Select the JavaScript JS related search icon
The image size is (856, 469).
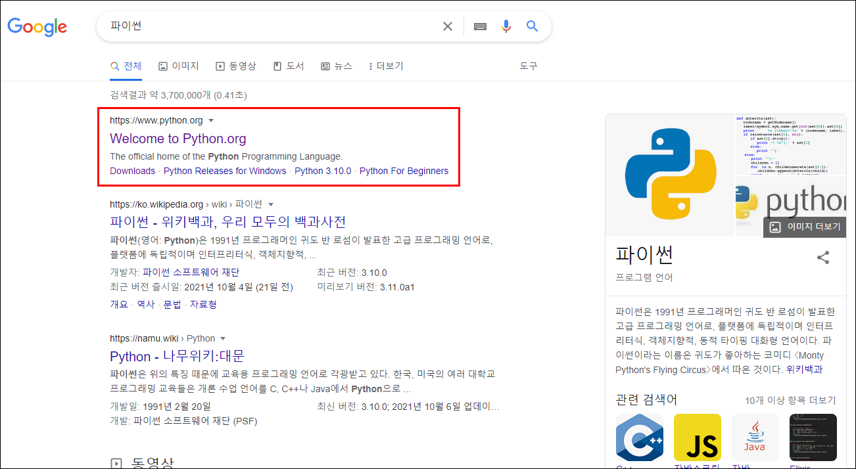[698, 437]
